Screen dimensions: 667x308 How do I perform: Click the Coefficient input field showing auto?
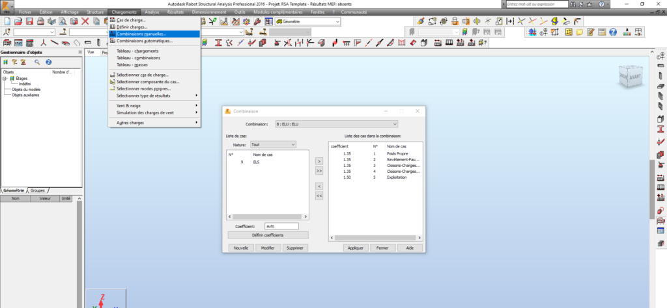[281, 226]
